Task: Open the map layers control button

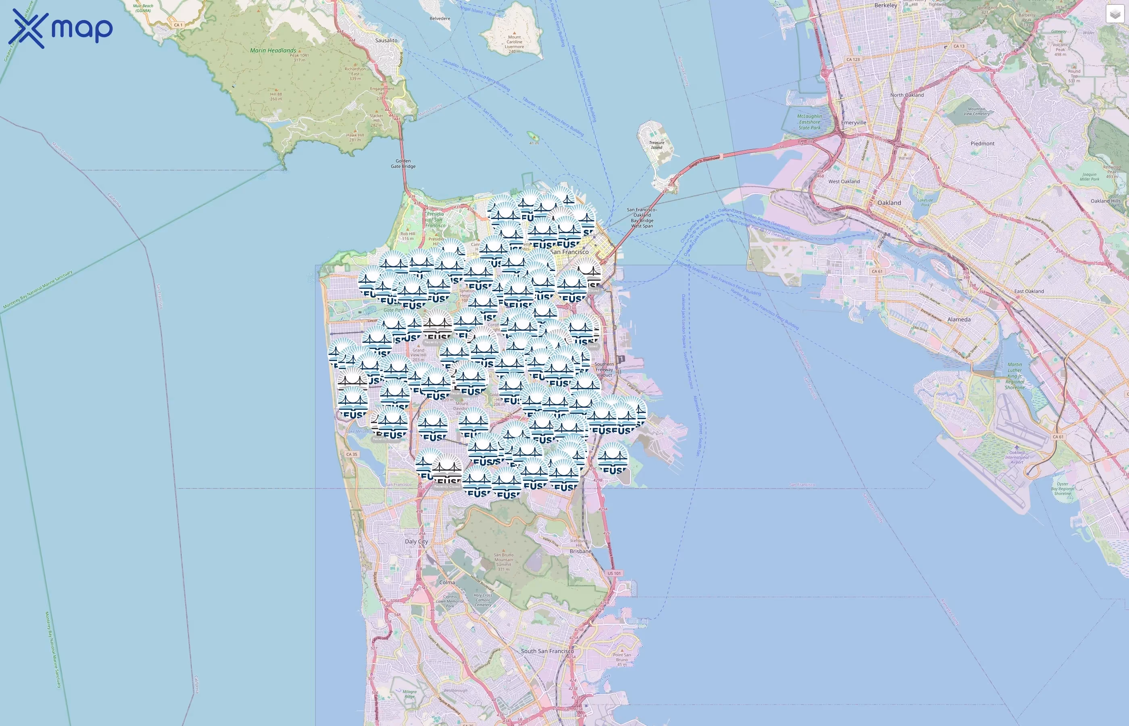Action: point(1114,14)
